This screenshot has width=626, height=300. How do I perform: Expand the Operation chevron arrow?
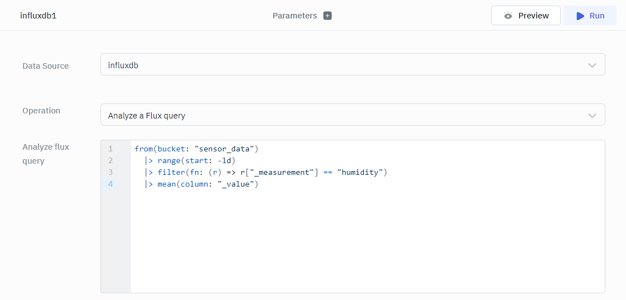tap(592, 116)
